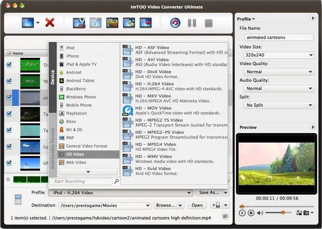Uncheck the blue sky cloud thumbnail row checkbox
This screenshot has height=229, width=322.
point(9,147)
